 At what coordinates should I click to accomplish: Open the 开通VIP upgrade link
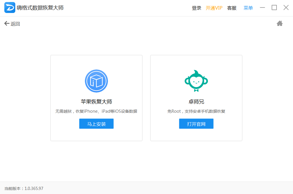[x=214, y=8]
